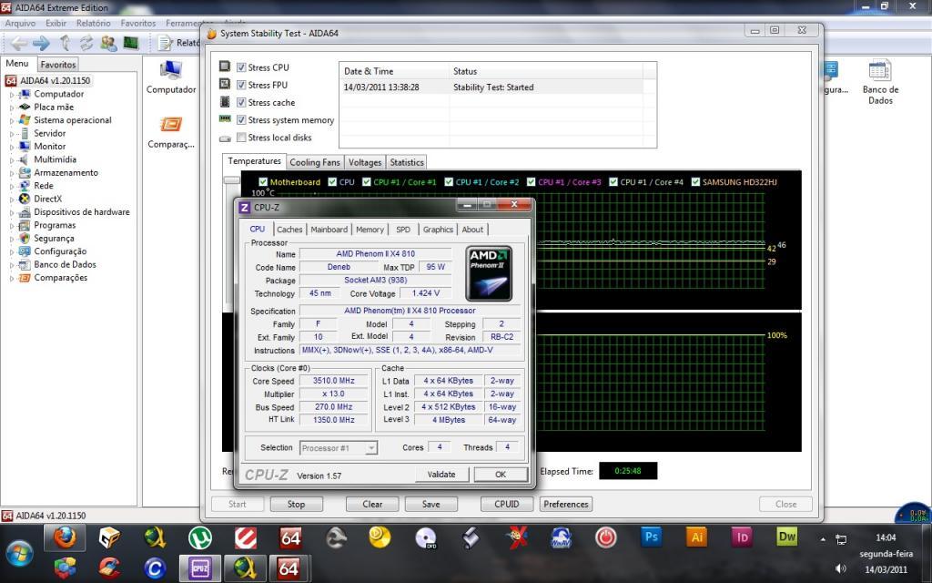
Task: Click the volume speaker icon in system tray
Action: point(840,568)
